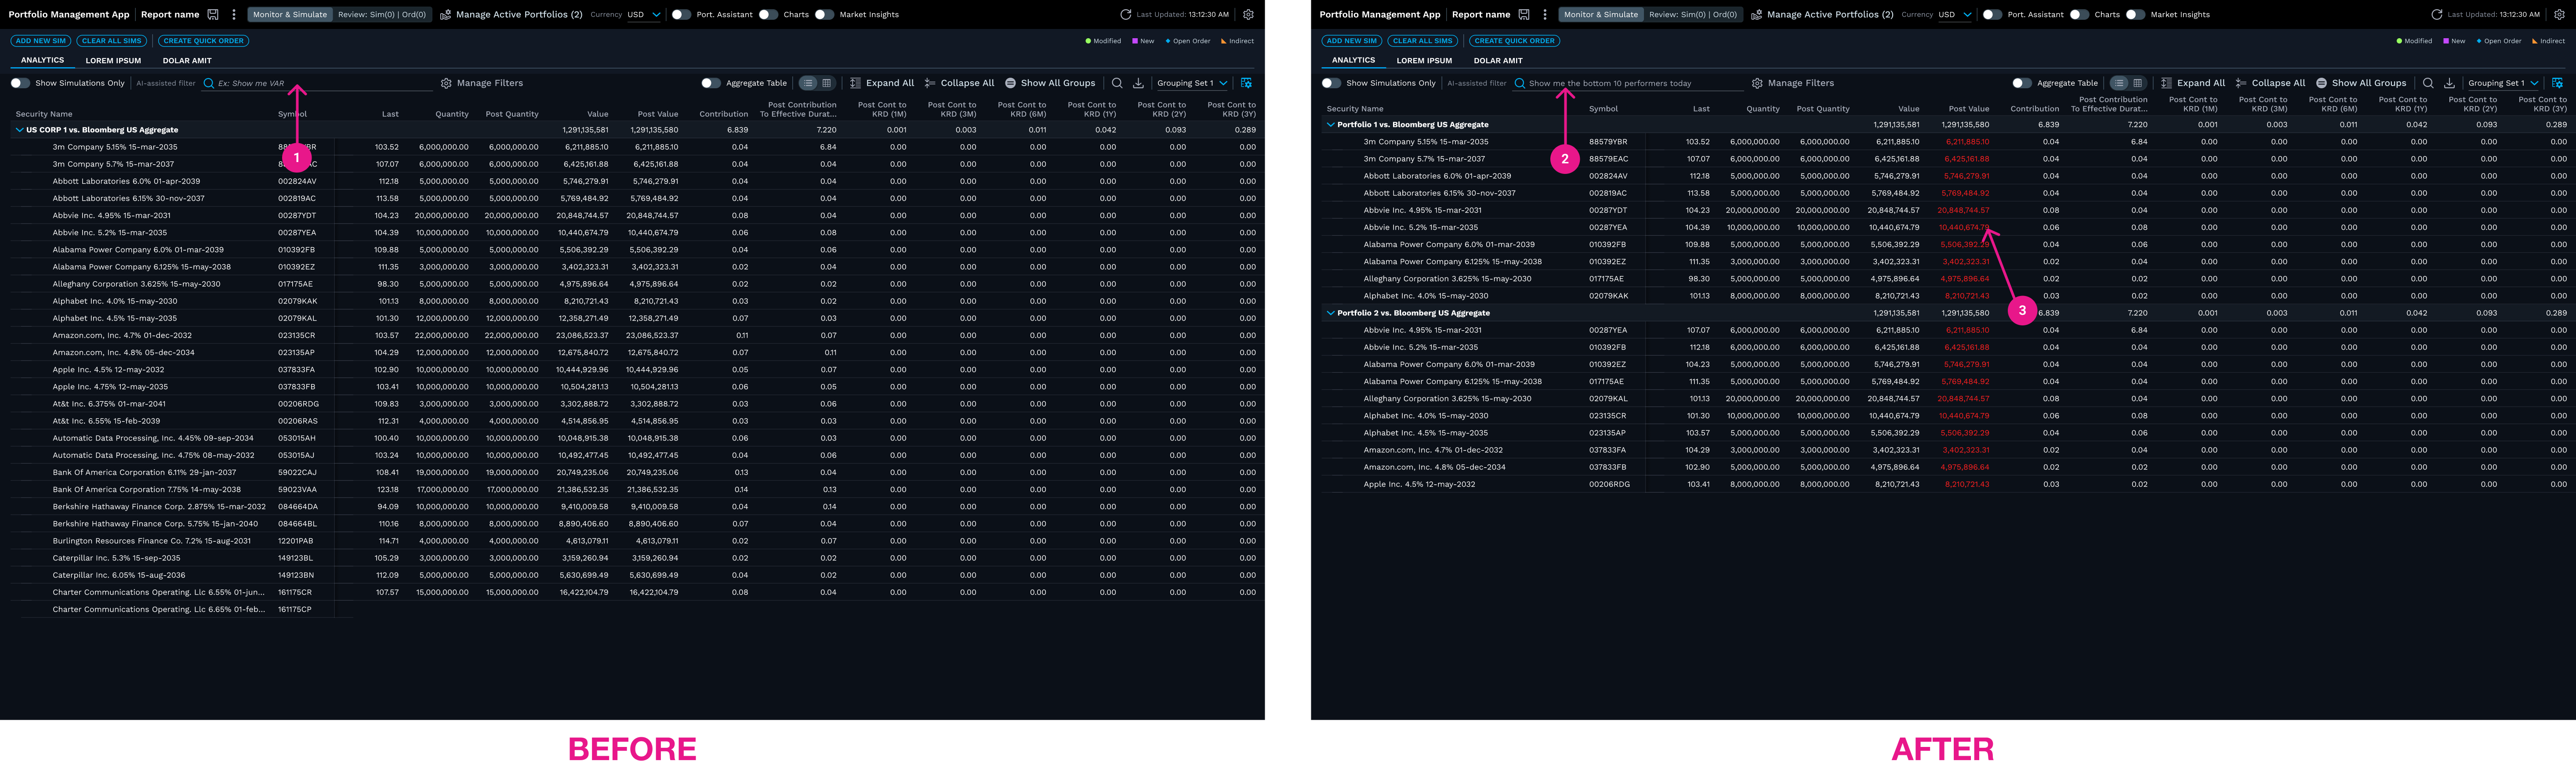Click the save report icon in BEFORE screen
This screenshot has height=761, width=2576.
tap(213, 15)
